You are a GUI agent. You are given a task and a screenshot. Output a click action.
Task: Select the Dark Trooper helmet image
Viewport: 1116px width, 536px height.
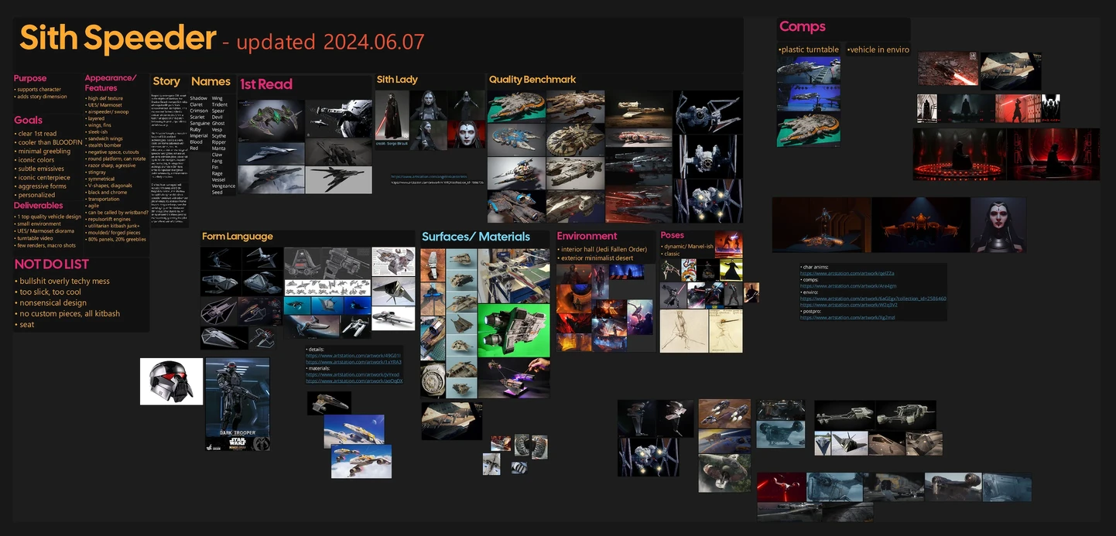pos(171,381)
